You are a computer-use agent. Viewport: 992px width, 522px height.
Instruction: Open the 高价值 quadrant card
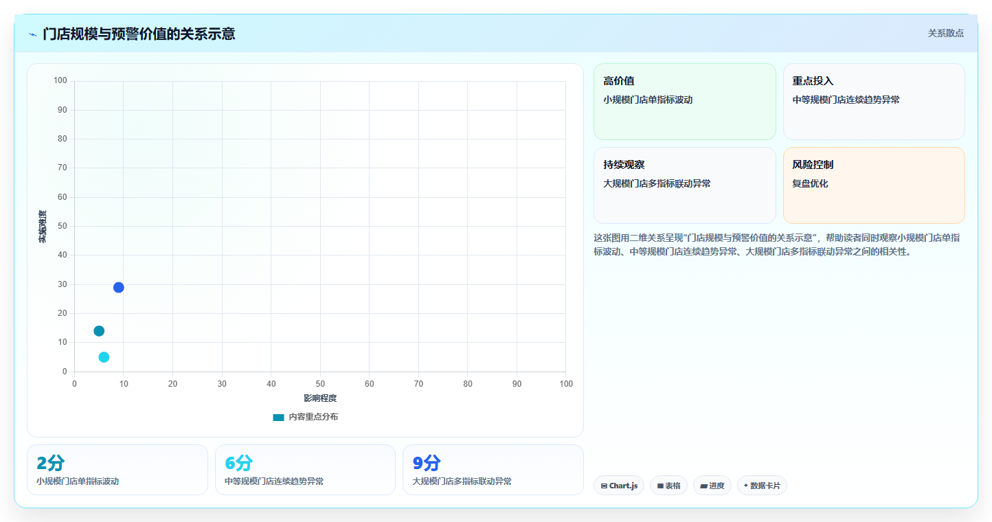pyautogui.click(x=684, y=102)
